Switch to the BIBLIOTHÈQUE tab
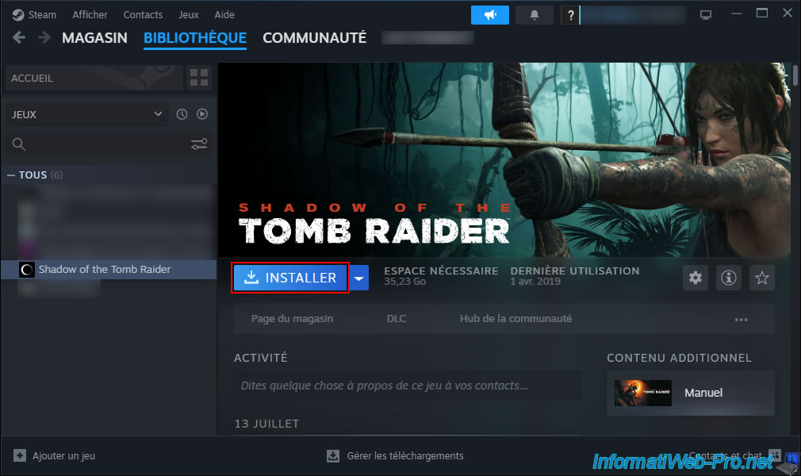Viewport: 801px width, 476px height. [x=195, y=38]
